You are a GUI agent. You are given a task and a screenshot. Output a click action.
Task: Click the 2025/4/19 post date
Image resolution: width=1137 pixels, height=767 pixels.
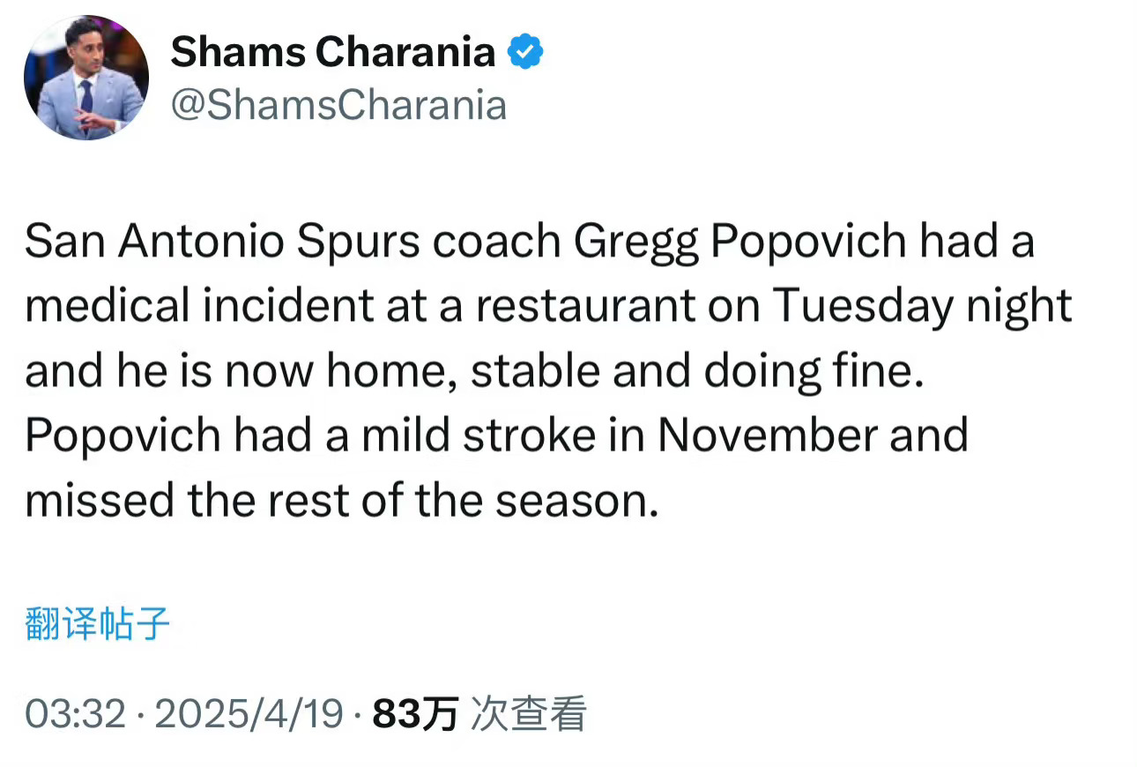[x=249, y=713]
